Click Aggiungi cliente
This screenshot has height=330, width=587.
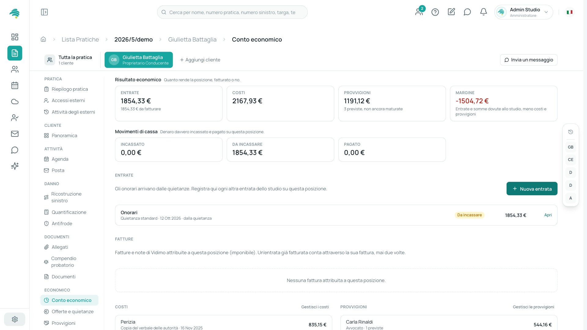coord(200,60)
